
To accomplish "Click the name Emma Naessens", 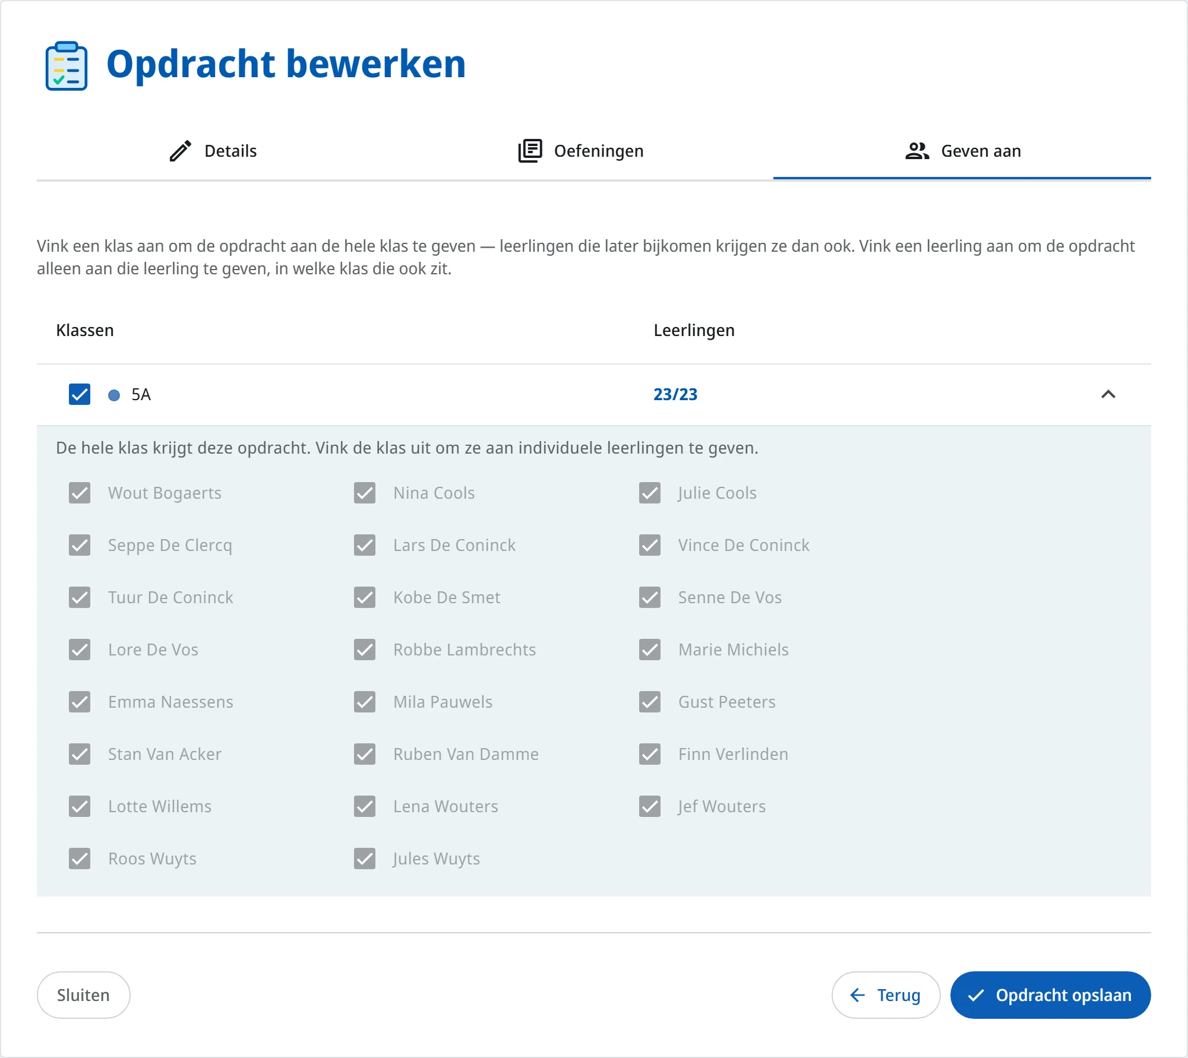I will [170, 702].
